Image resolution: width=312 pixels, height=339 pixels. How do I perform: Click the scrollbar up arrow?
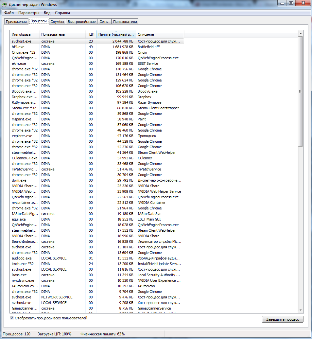(300, 33)
